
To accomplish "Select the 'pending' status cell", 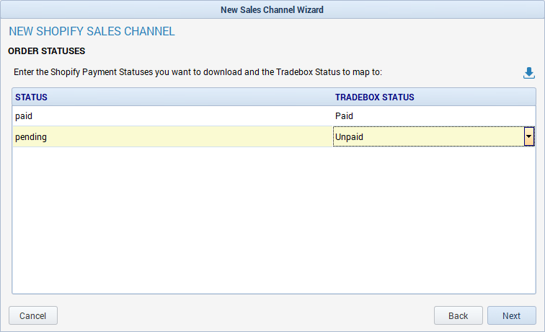I will [172, 136].
